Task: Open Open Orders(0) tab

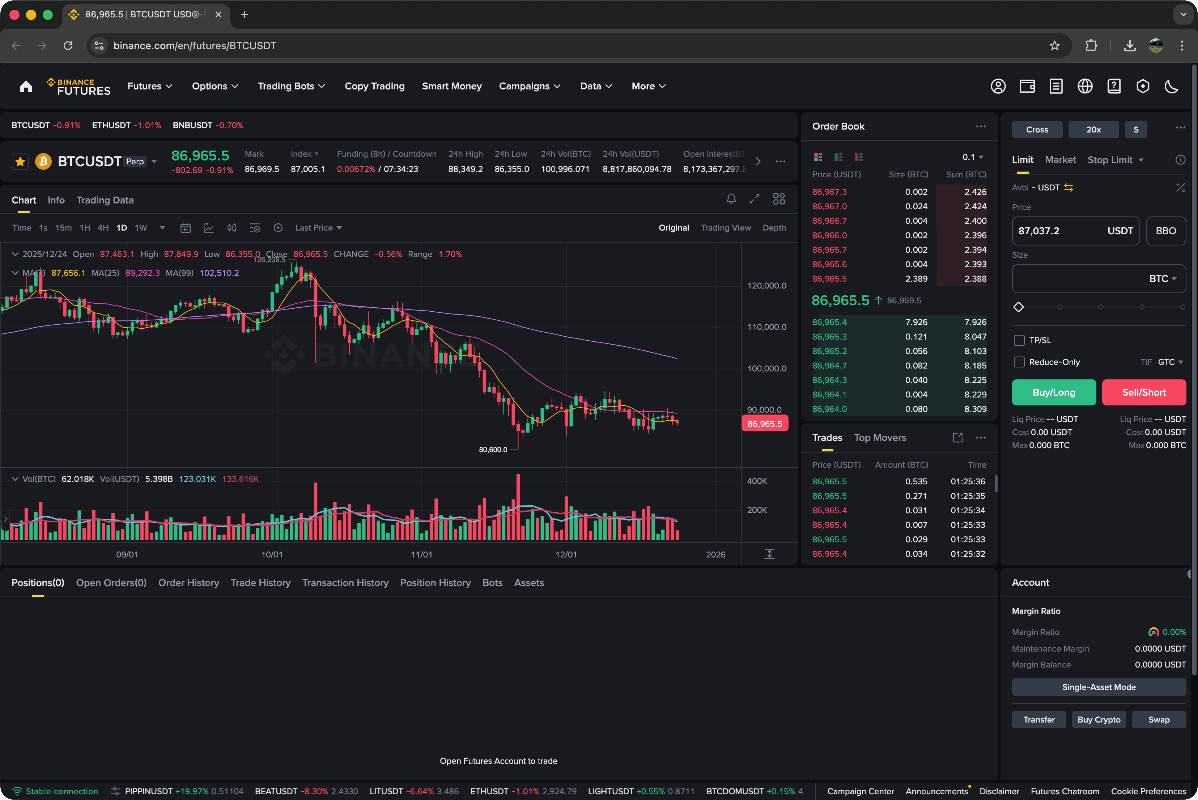Action: click(111, 583)
